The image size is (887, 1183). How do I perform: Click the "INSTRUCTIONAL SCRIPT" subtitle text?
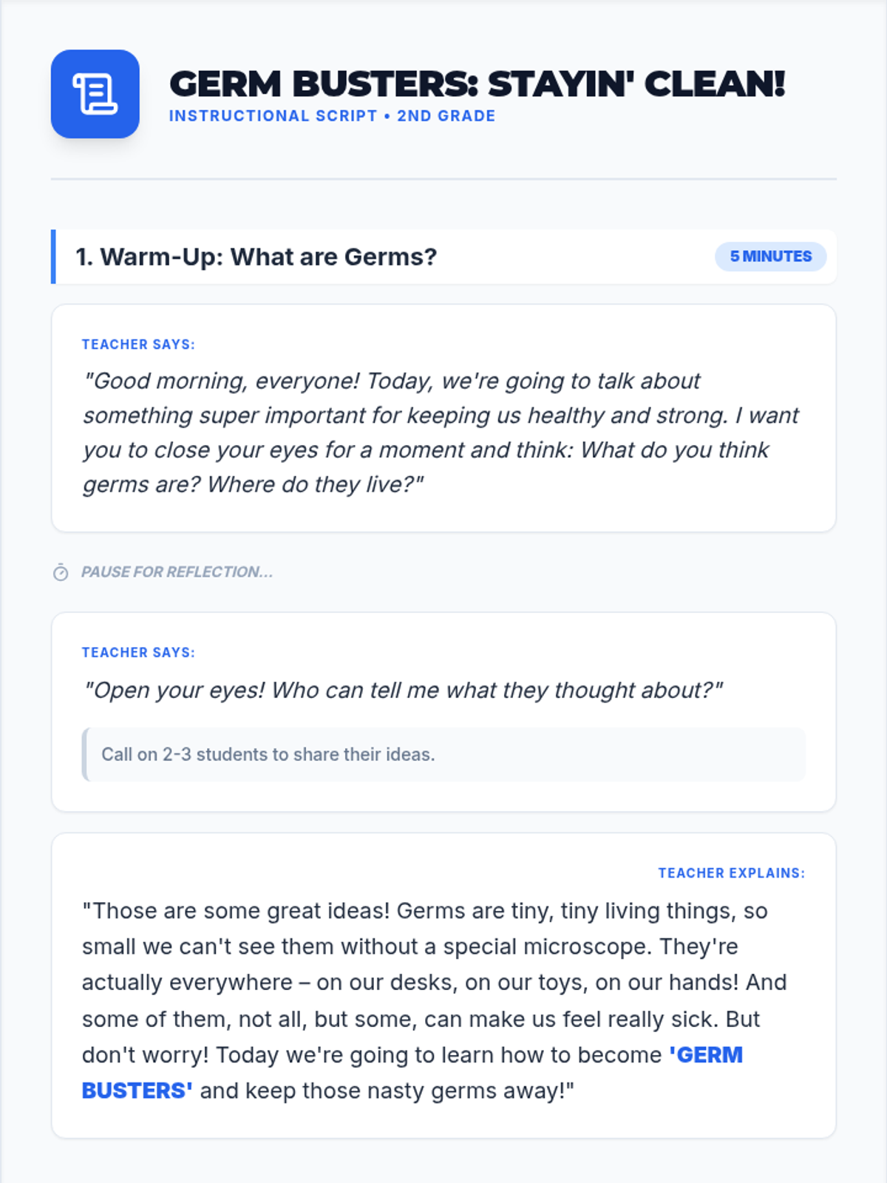(x=273, y=116)
